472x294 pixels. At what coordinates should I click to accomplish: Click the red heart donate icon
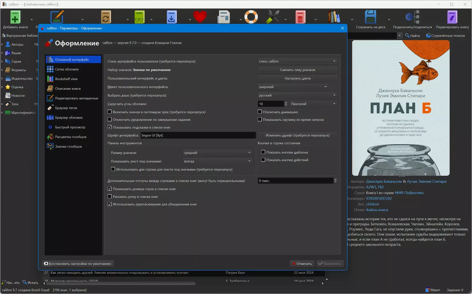point(200,17)
